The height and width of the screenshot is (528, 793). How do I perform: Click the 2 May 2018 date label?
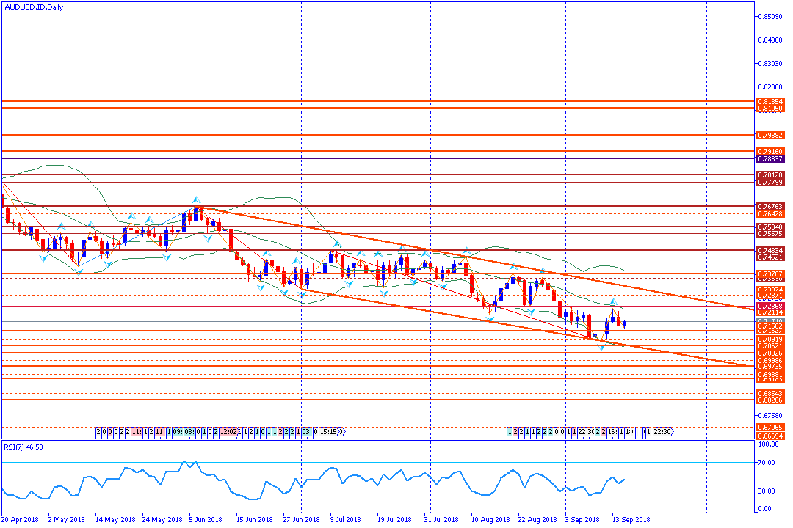point(66,519)
